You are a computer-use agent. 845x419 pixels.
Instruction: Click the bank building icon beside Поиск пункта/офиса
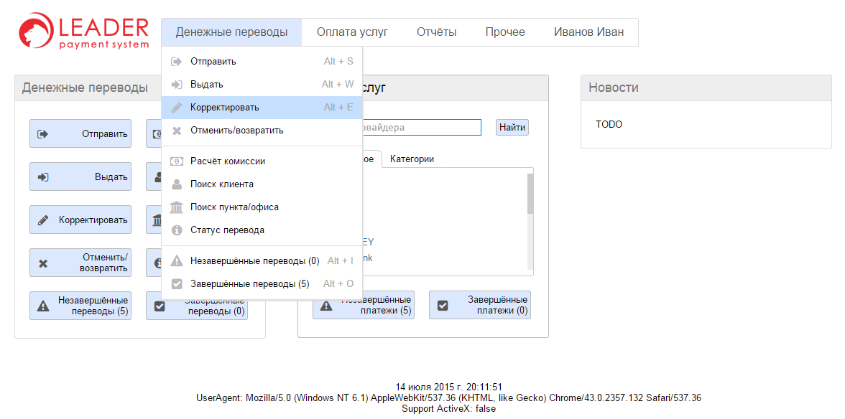pyautogui.click(x=176, y=207)
